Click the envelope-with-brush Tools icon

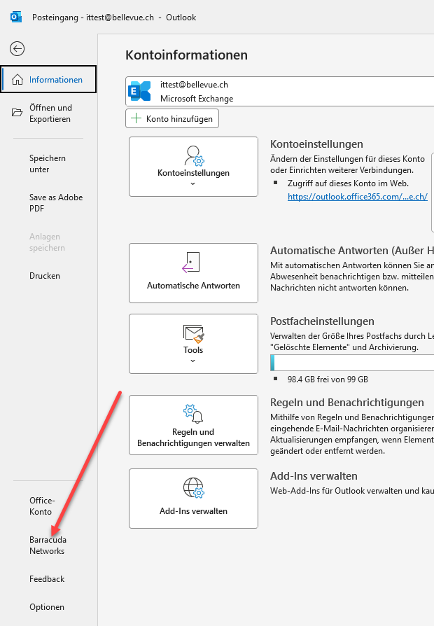194,334
